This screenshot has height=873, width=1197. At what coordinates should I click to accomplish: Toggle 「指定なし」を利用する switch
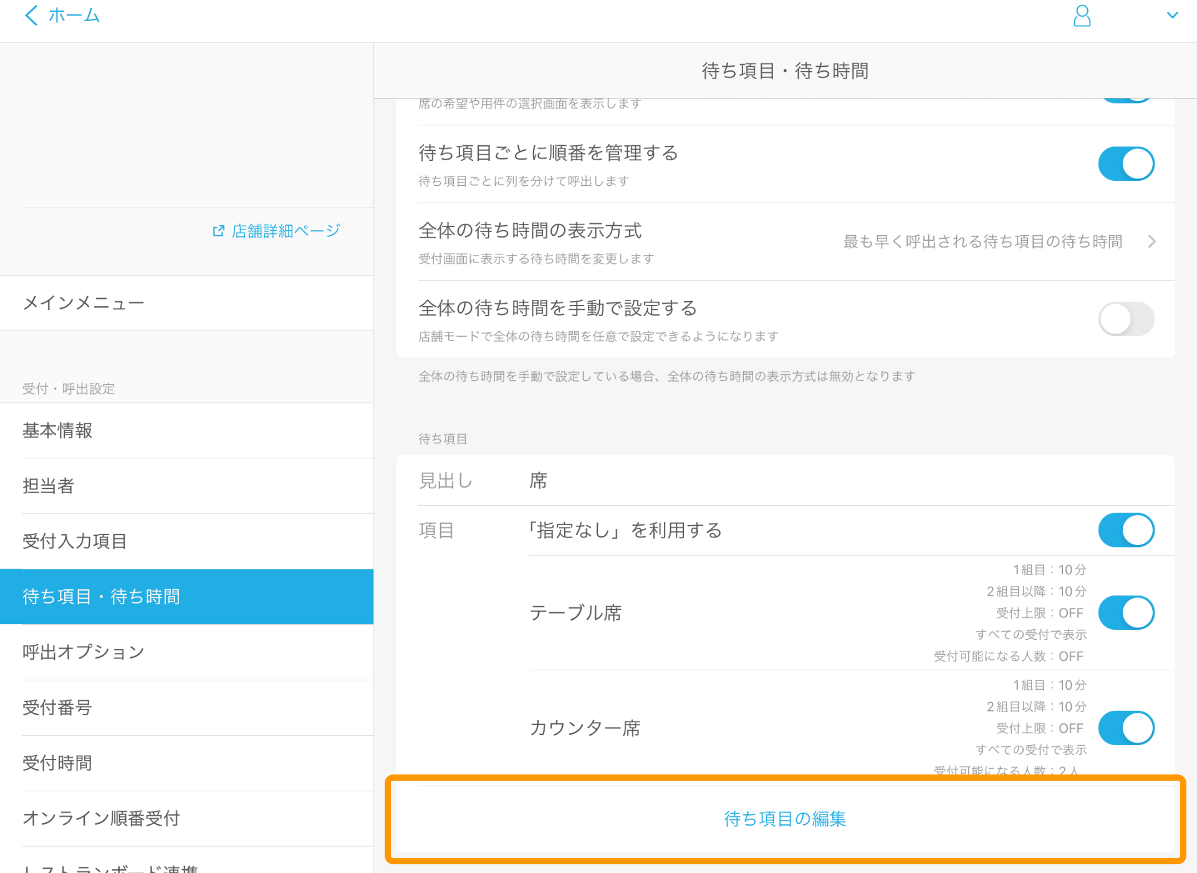pyautogui.click(x=1126, y=531)
